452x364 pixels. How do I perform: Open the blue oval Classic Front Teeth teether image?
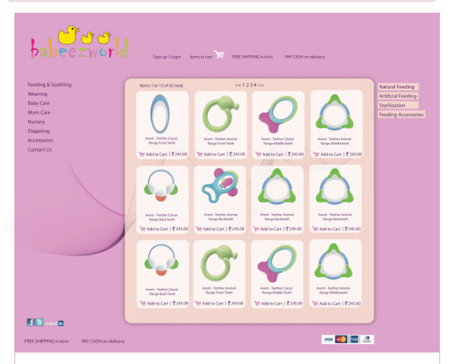[x=160, y=114]
